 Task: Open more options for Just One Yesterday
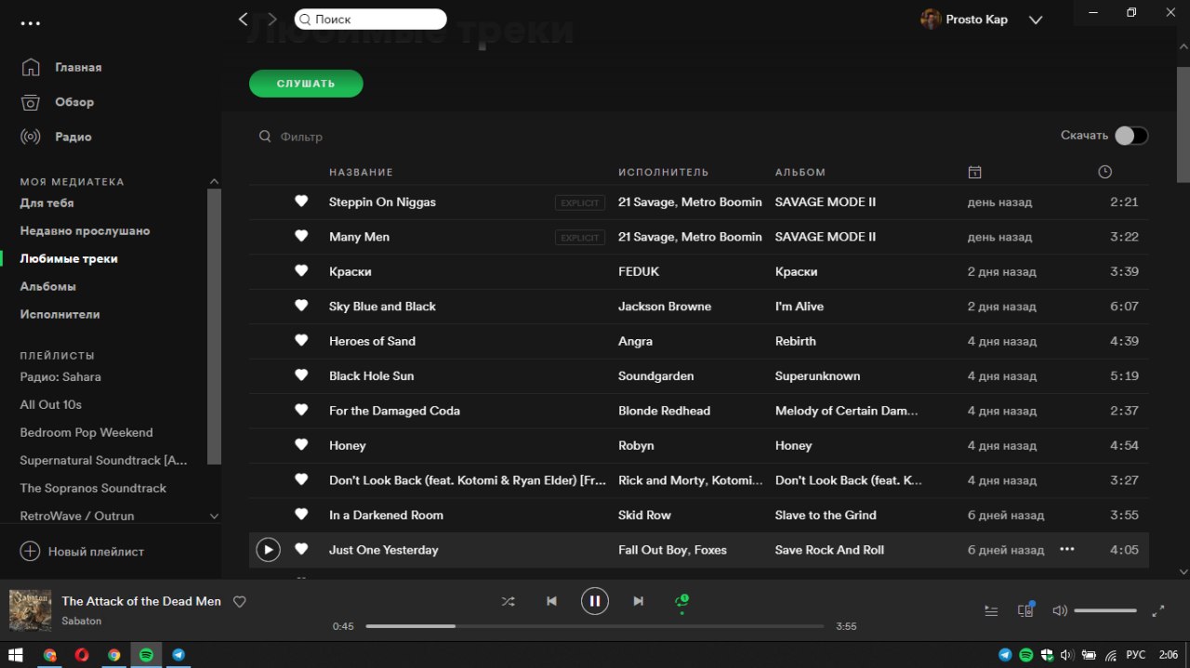coord(1067,550)
